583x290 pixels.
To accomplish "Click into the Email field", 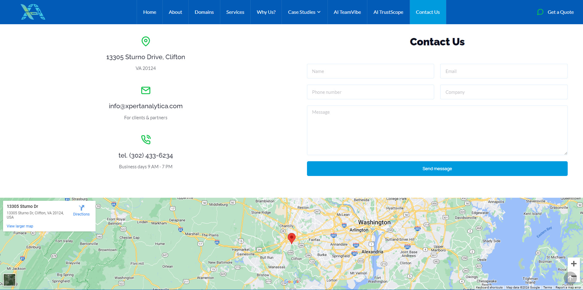I will tap(504, 71).
